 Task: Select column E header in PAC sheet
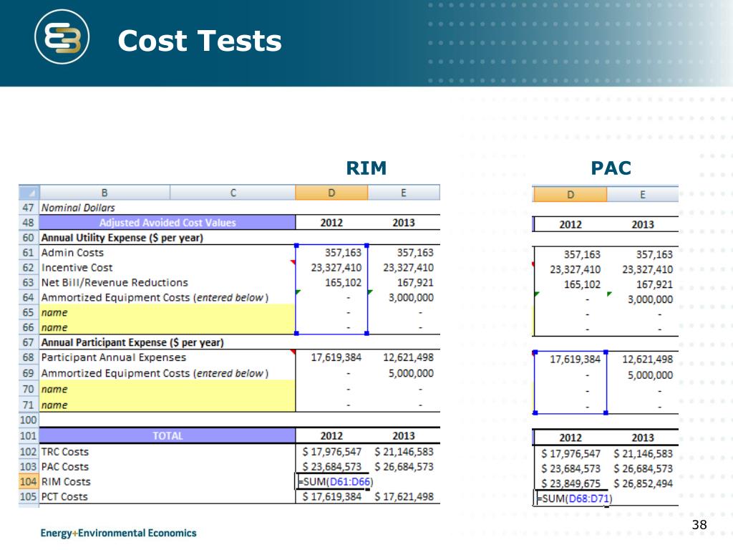pos(643,195)
